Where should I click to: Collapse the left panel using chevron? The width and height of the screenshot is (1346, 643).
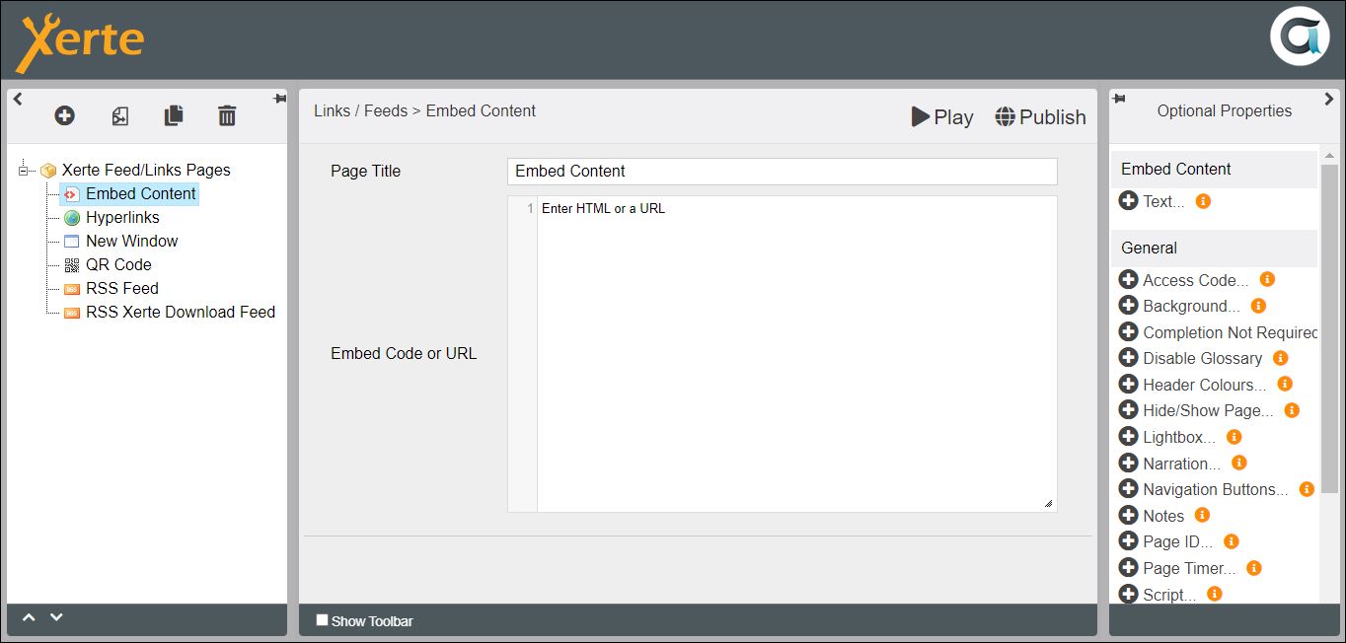coord(18,99)
